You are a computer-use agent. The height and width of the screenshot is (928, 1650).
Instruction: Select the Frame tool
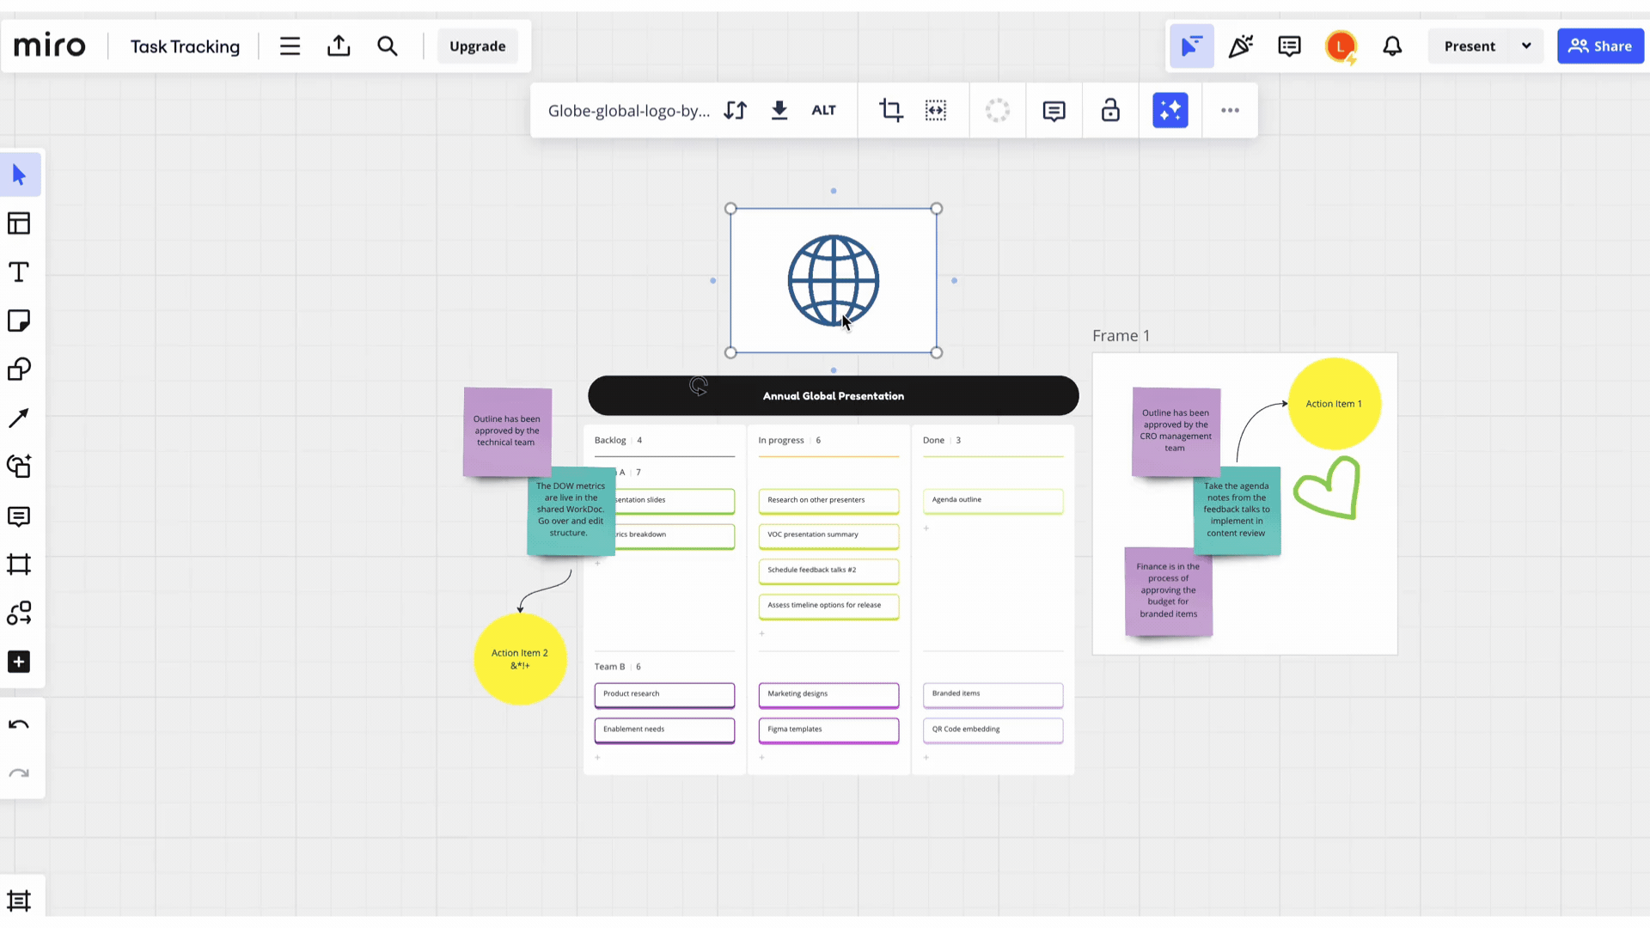coord(19,565)
